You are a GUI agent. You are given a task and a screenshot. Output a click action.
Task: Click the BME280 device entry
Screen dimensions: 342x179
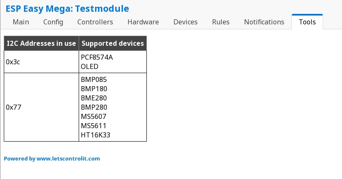[x=94, y=98]
